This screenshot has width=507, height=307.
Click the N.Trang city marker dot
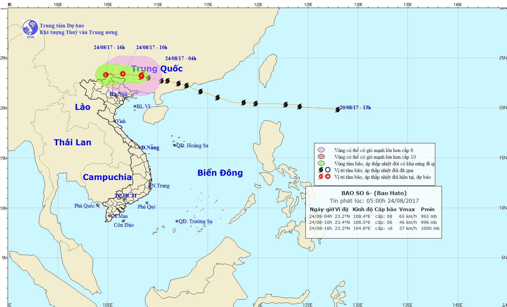(x=150, y=185)
